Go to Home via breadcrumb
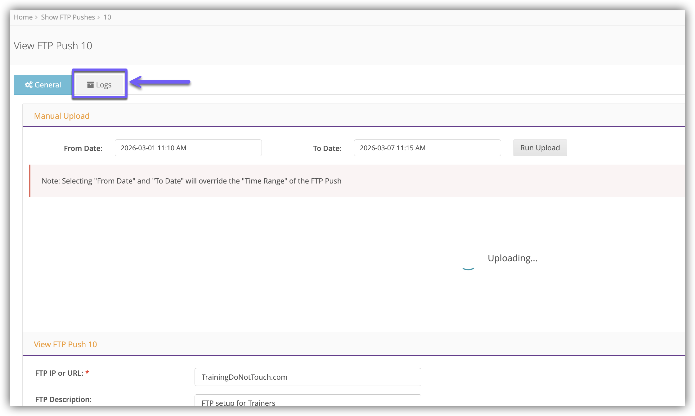The height and width of the screenshot is (416, 695). point(23,17)
